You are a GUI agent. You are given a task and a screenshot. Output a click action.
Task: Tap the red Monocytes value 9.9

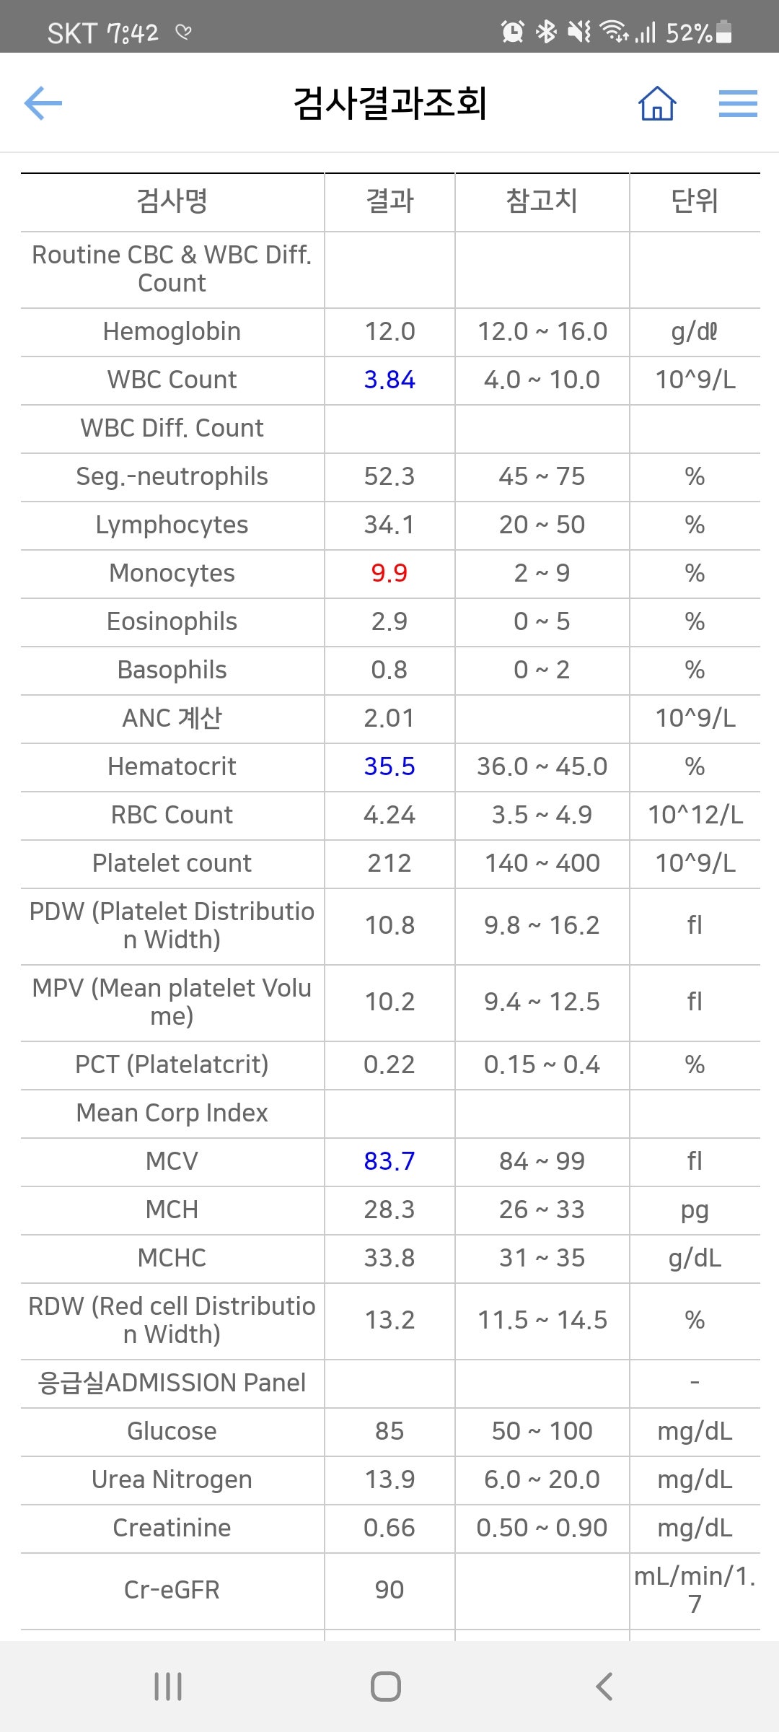point(389,573)
